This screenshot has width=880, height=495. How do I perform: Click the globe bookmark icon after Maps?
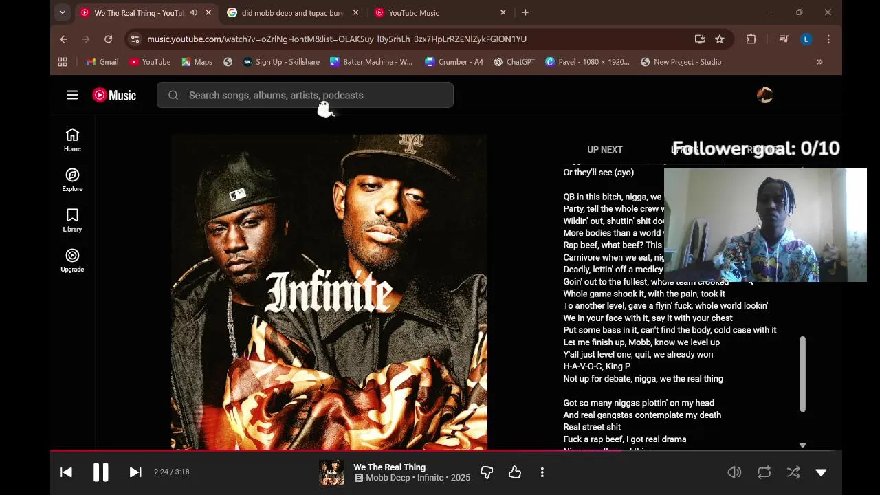tap(228, 62)
